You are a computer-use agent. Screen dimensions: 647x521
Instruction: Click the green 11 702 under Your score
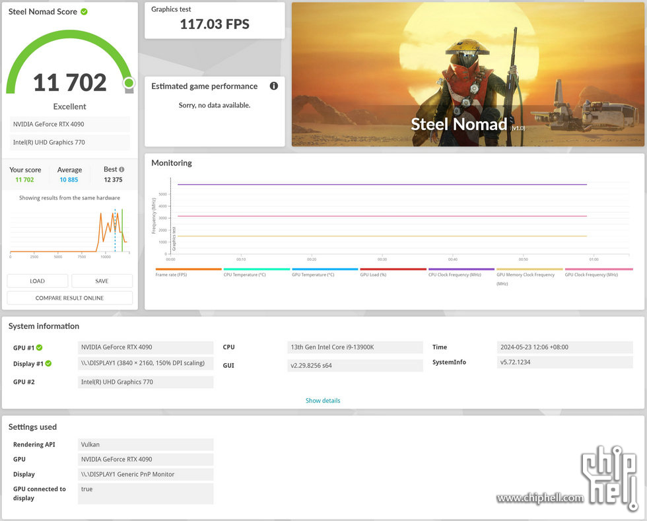pos(25,180)
